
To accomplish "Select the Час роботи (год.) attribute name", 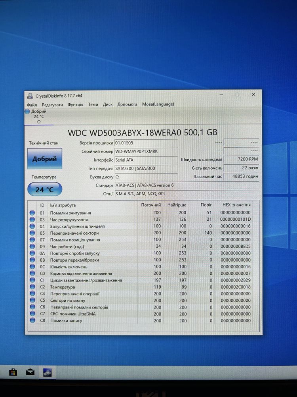I will coord(67,247).
